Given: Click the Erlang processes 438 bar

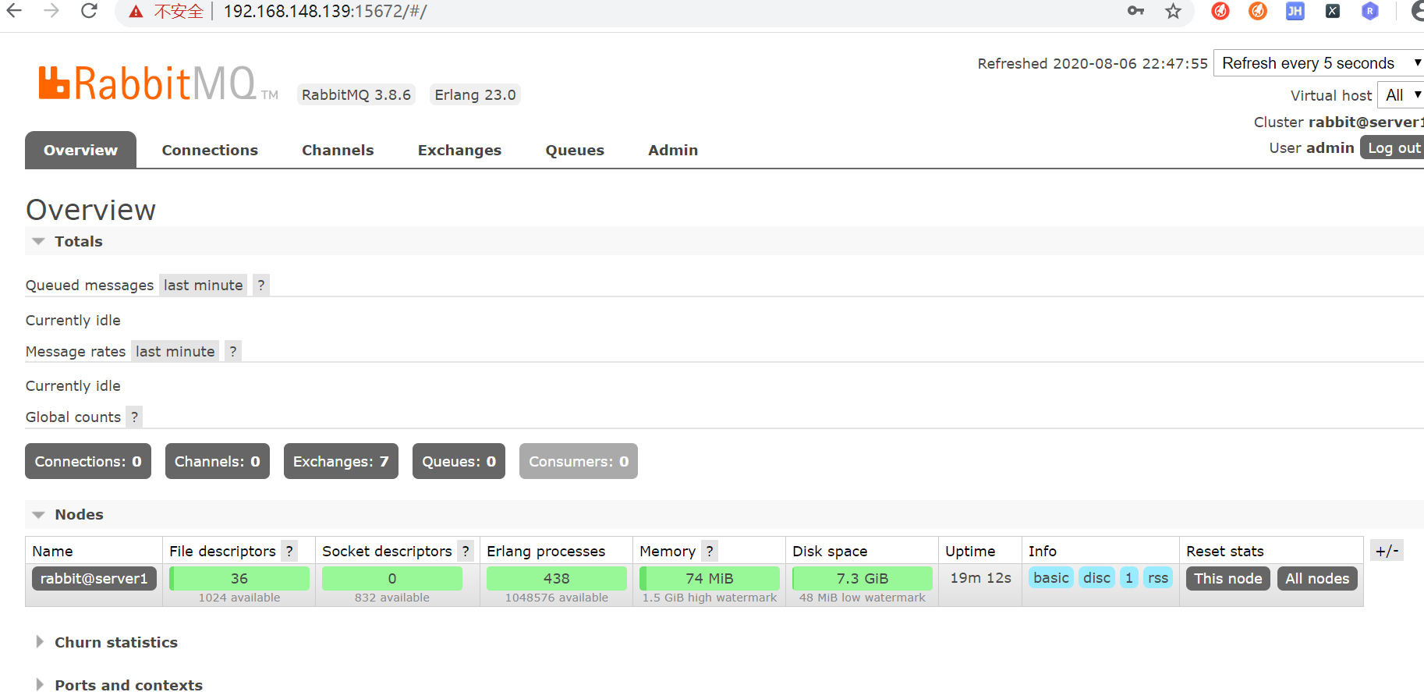Looking at the screenshot, I should pos(557,578).
